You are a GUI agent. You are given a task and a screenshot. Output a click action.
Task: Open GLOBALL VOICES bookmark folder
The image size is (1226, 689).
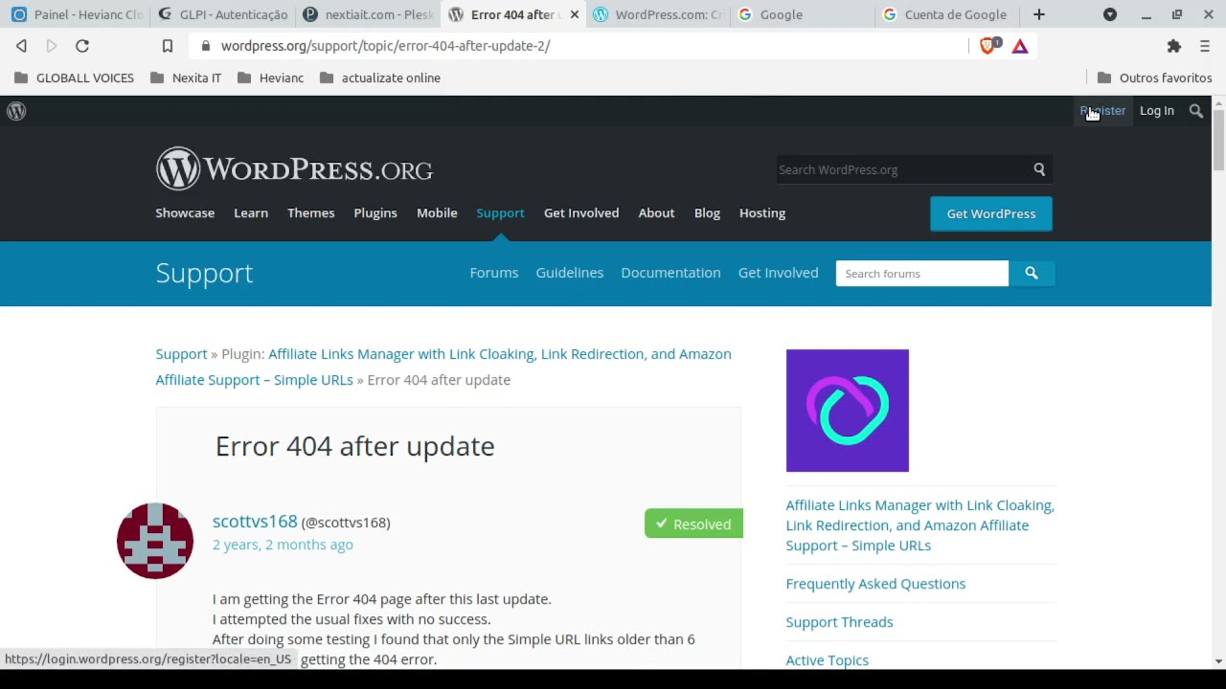pos(75,78)
